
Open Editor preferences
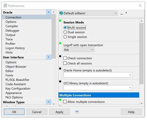click(10, 71)
